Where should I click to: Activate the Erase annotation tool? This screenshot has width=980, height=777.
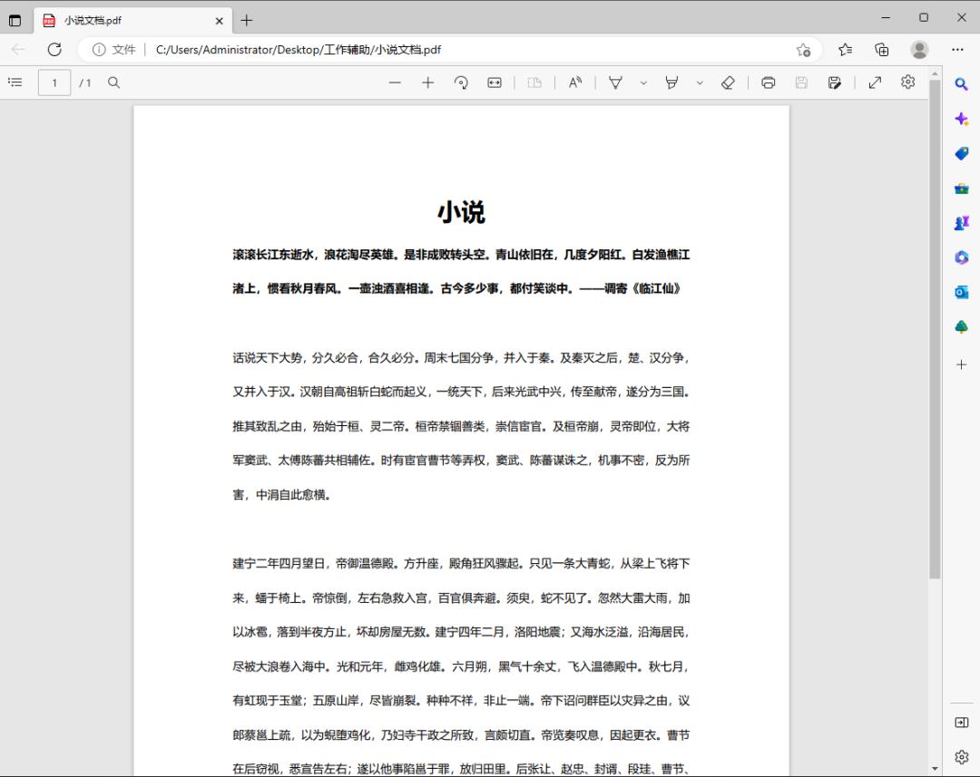point(728,82)
